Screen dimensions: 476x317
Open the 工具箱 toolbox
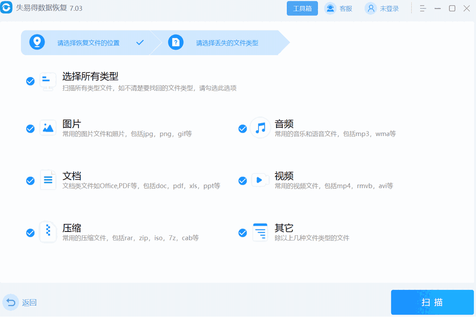click(x=302, y=8)
